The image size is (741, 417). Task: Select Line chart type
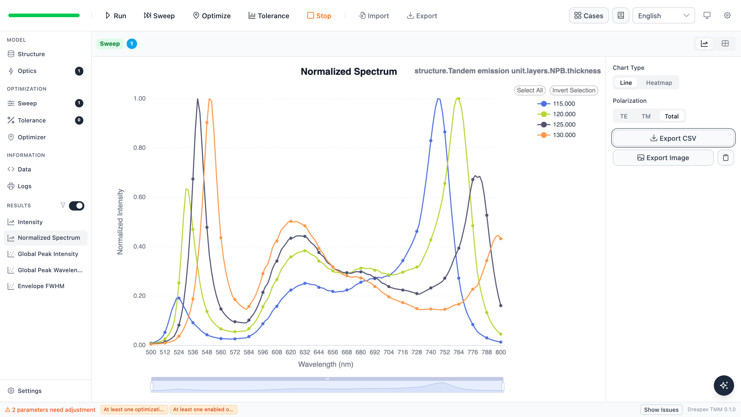point(626,83)
